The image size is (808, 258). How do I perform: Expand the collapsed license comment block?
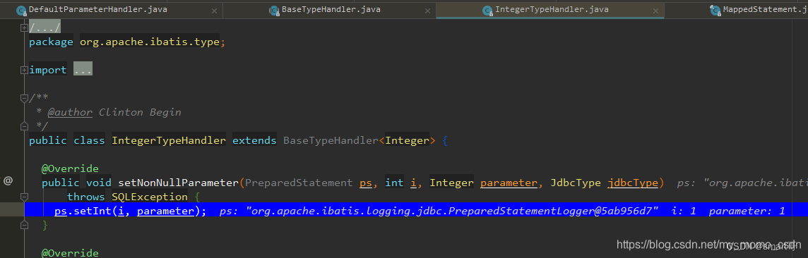pos(24,27)
